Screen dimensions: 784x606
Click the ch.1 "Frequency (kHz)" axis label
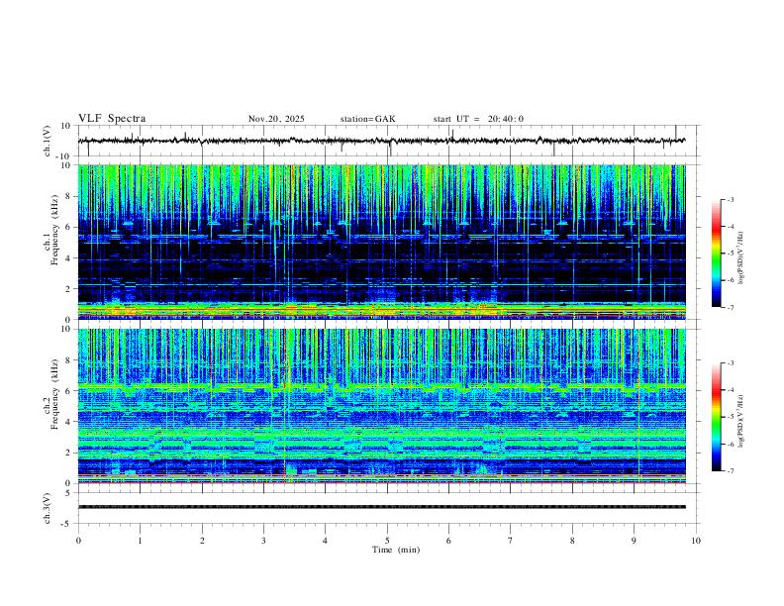(54, 231)
